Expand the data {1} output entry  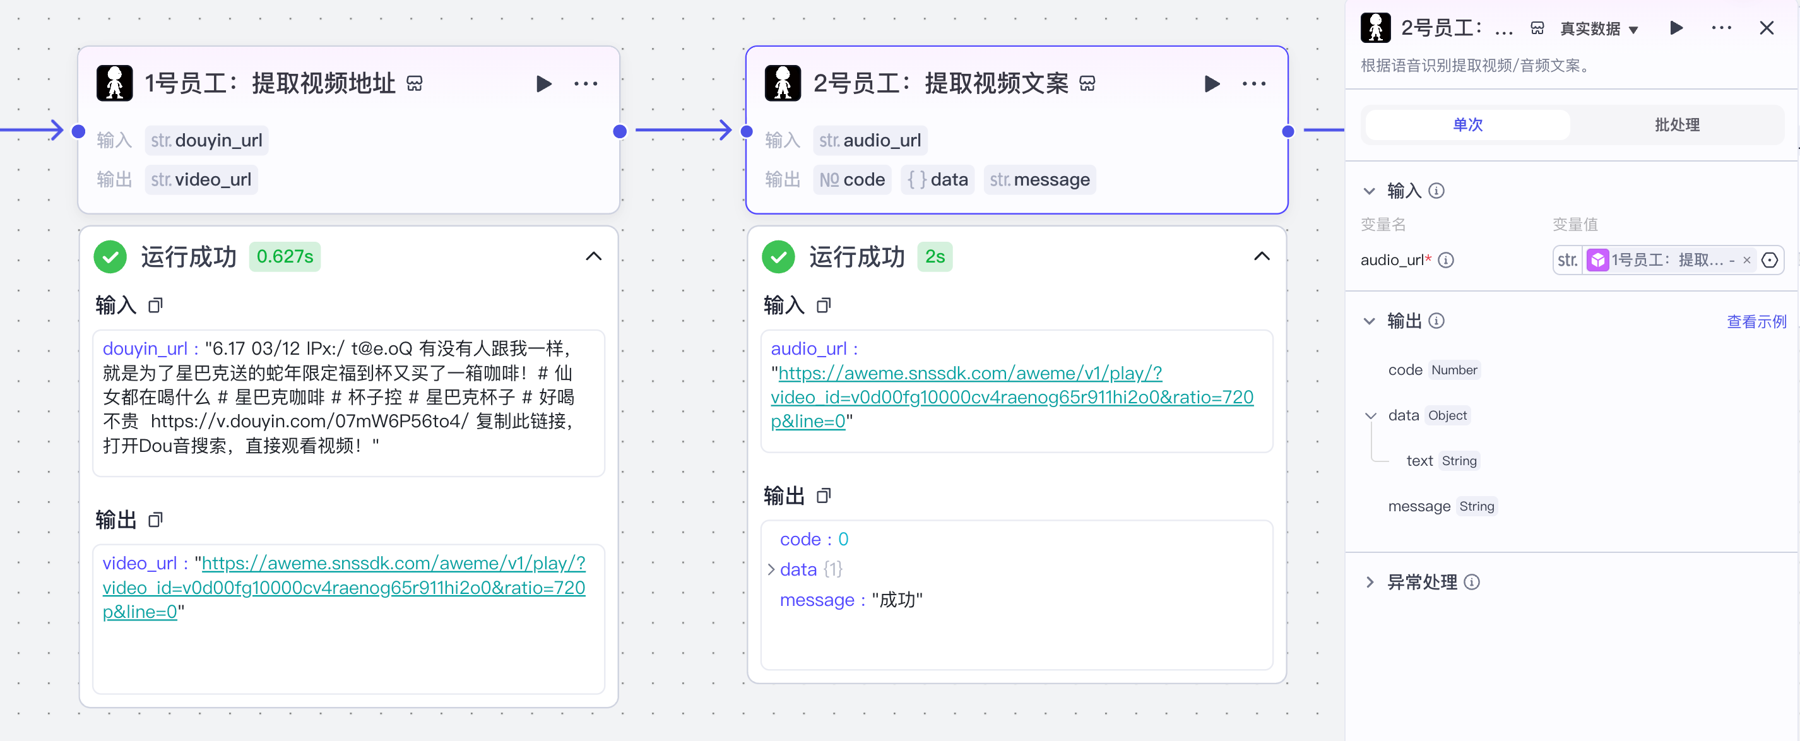[x=771, y=570]
